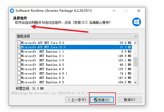
Task: Click the 所需空间: 31.3 MB label
Action: (x=30, y=88)
